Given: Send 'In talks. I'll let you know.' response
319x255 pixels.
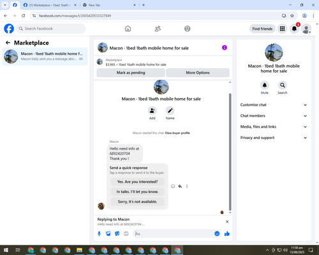Looking at the screenshot, I should [x=137, y=192].
